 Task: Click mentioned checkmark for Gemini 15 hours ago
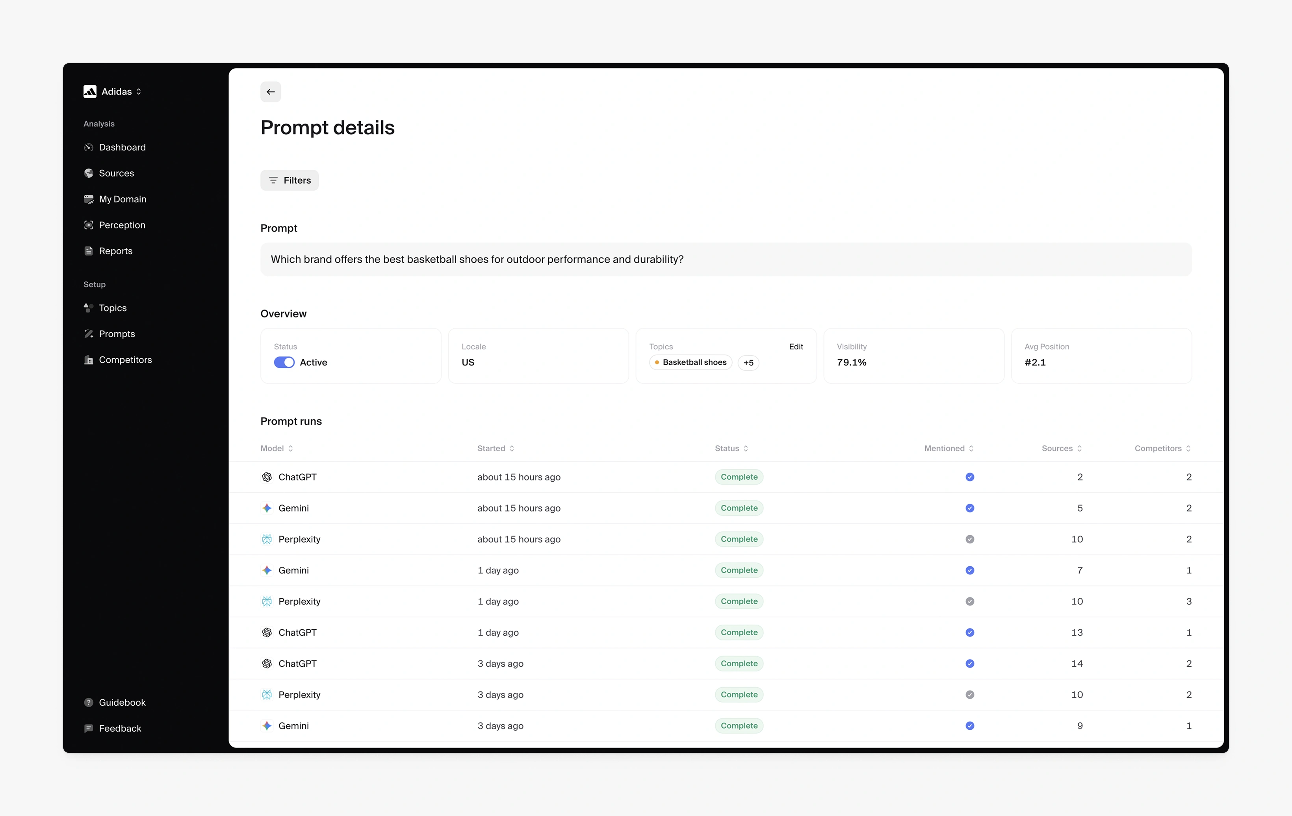point(969,508)
